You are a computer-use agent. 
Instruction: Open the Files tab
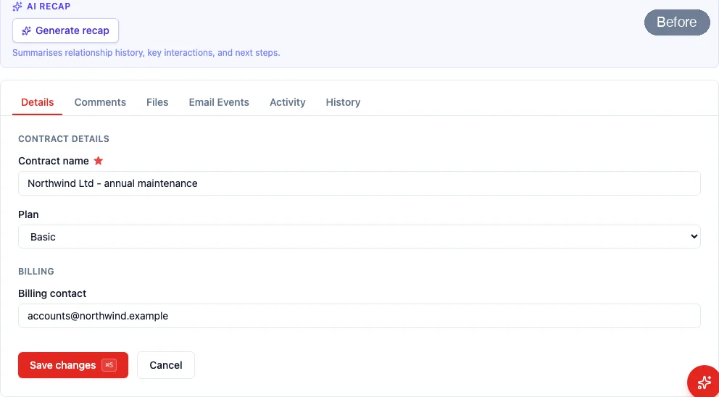[x=157, y=102]
